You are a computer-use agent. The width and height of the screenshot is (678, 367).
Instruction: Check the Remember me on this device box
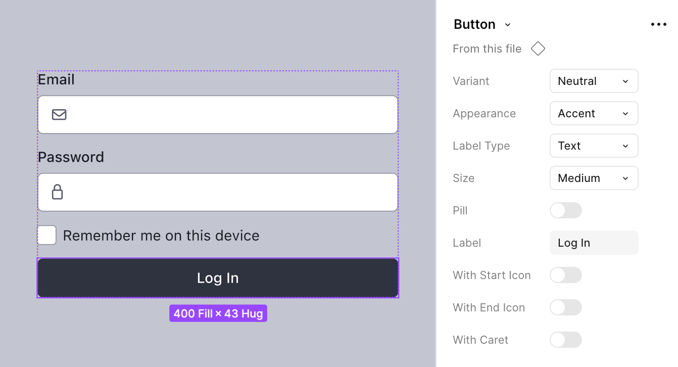(47, 235)
